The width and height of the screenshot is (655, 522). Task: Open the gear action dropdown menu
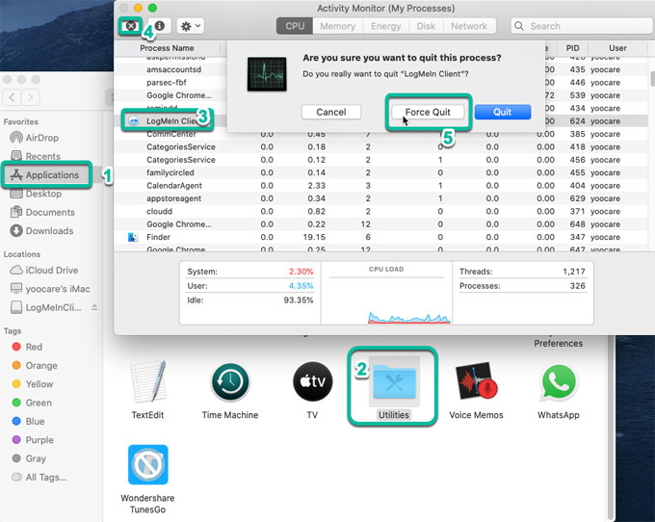point(190,27)
